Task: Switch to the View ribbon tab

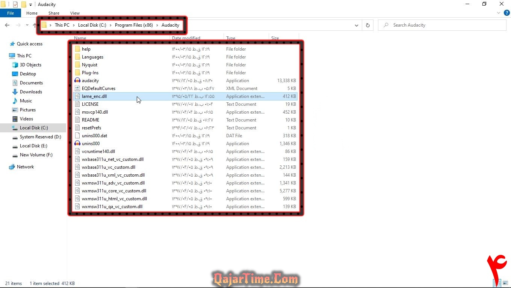Action: point(75,13)
